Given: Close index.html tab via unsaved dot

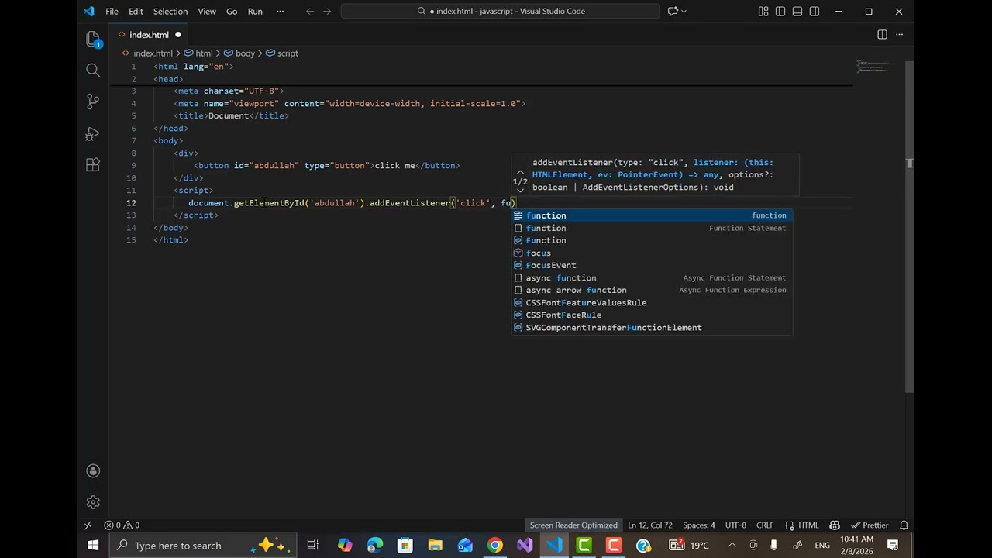Looking at the screenshot, I should tap(177, 34).
